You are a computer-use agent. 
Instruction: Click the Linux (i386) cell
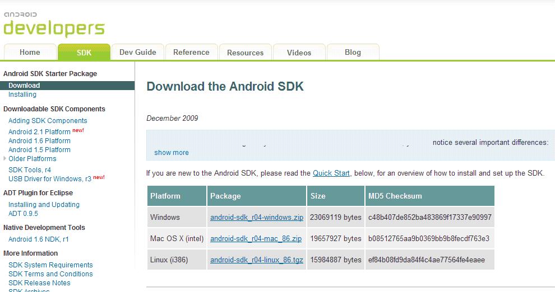177,260
